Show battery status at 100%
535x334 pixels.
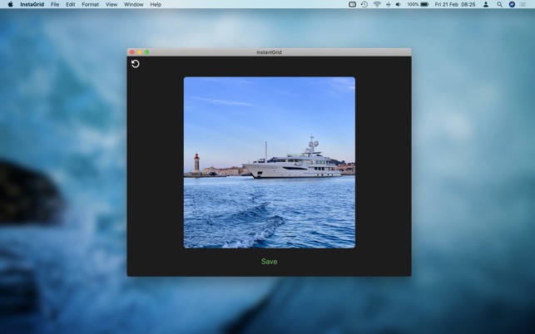419,4
